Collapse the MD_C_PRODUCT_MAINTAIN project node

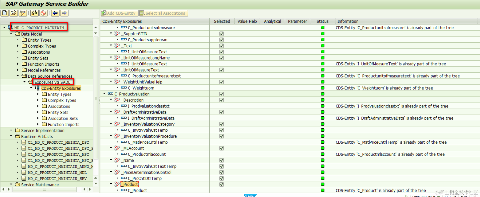(x=4, y=28)
